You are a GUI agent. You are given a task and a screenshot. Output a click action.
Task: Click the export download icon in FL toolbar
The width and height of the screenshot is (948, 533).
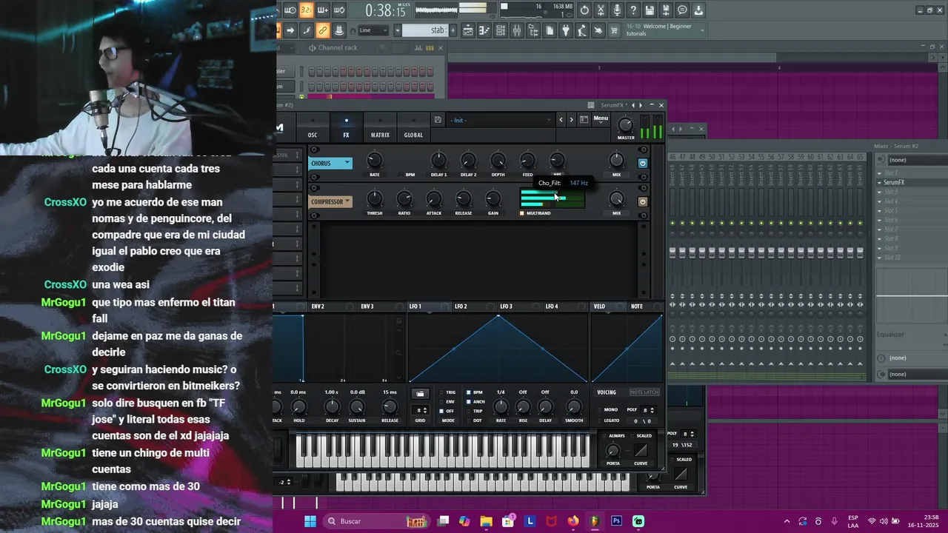(698, 10)
